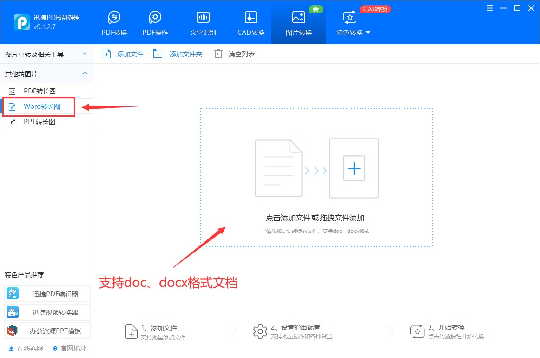Open 迅捷PDF编辑器 recommendation

[47, 293]
